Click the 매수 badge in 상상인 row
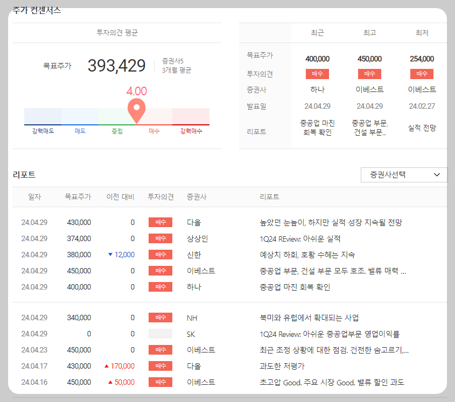This screenshot has height=402, width=455. coord(160,238)
